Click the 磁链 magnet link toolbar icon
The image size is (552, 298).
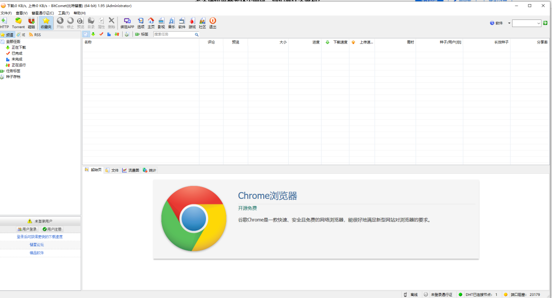(31, 23)
